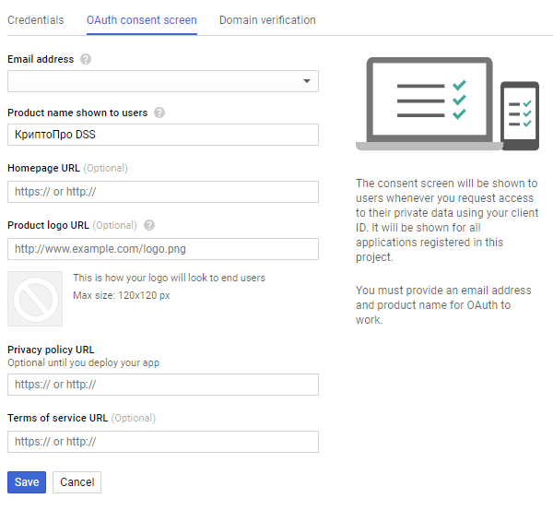Click the Privacy policy URL field
The width and height of the screenshot is (553, 522).
(163, 385)
